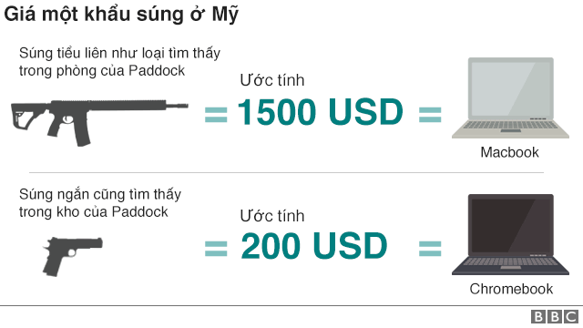
Task: Click the Chromebook label
Action: pos(511,289)
